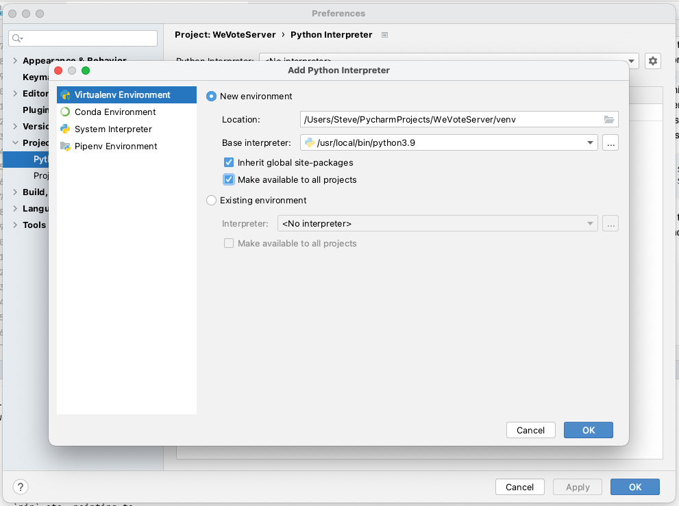The image size is (679, 506).
Task: Click the Conda ring icon
Action: click(65, 112)
